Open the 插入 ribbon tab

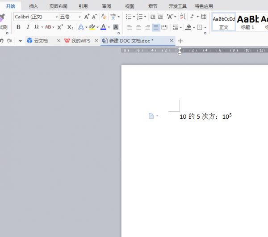point(33,6)
